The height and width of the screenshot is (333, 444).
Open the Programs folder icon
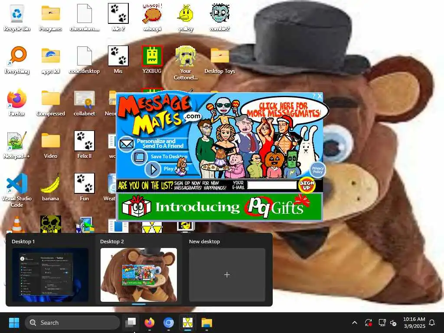50,17
